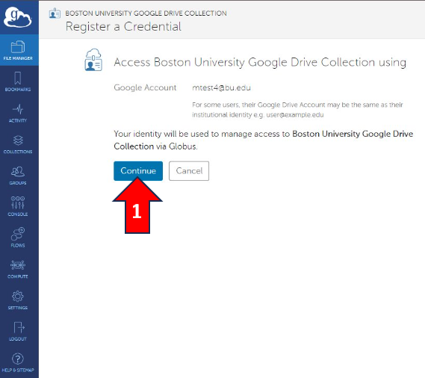Open Compute in sidebar
The image size is (425, 378).
click(x=18, y=269)
